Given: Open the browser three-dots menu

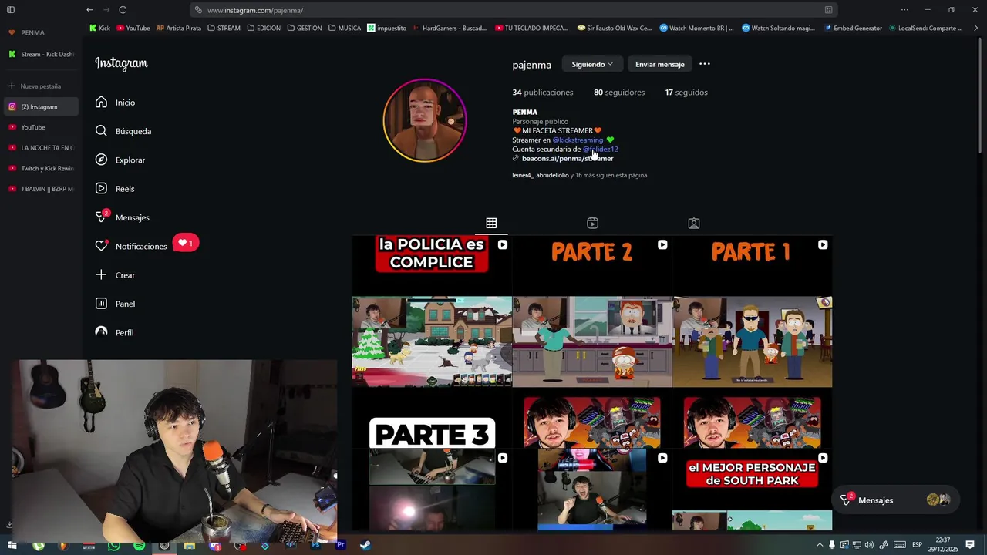Looking at the screenshot, I should [904, 10].
